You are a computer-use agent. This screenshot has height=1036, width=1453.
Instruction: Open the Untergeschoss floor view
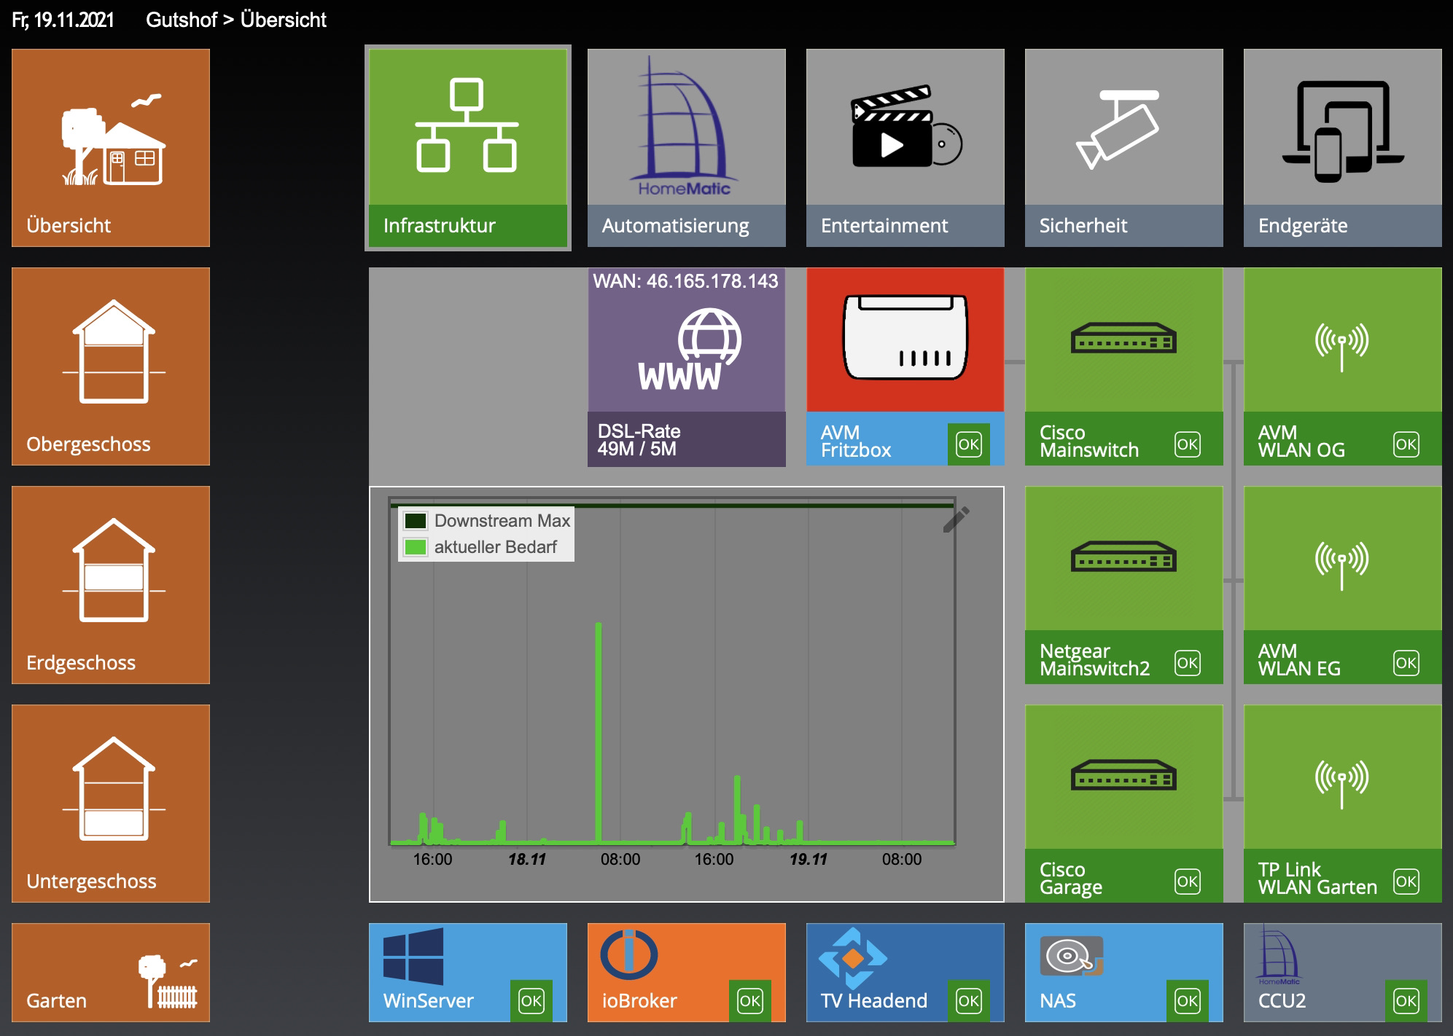(111, 803)
